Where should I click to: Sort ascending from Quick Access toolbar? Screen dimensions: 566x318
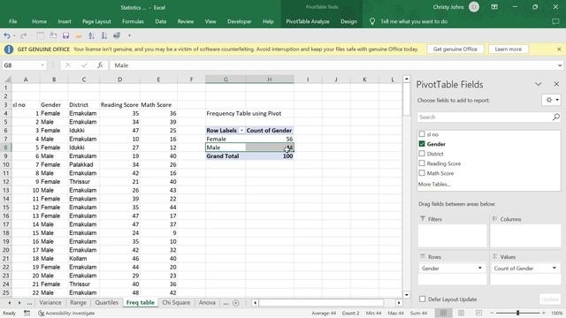(91, 35)
